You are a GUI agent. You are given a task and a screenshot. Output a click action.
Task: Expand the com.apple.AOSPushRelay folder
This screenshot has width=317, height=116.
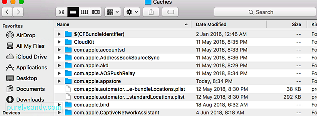tap(59, 73)
